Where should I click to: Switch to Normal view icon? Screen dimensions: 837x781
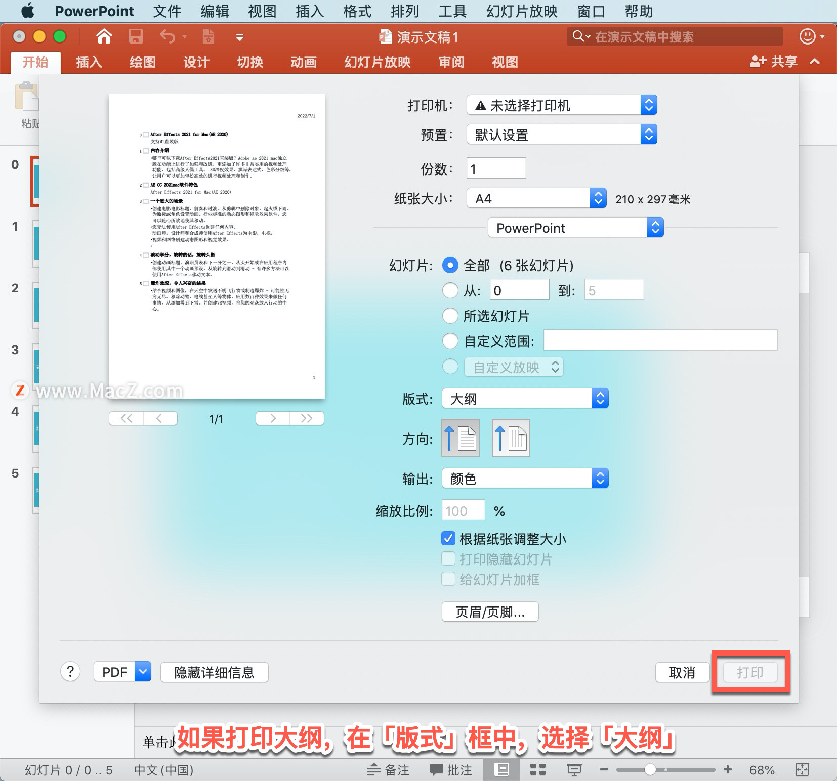pos(501,770)
